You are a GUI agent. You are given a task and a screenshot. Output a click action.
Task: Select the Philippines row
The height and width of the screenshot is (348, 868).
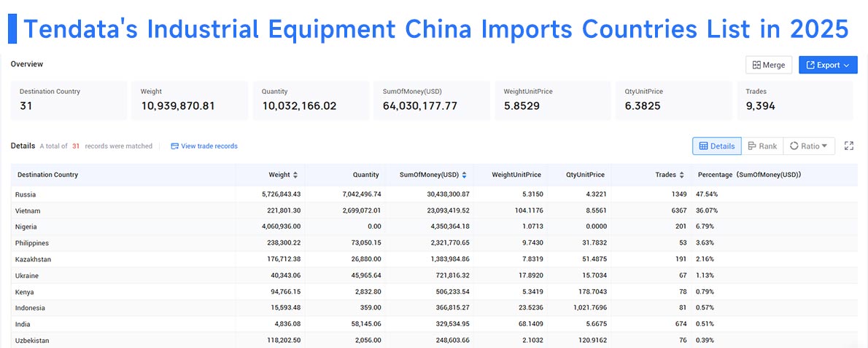434,242
